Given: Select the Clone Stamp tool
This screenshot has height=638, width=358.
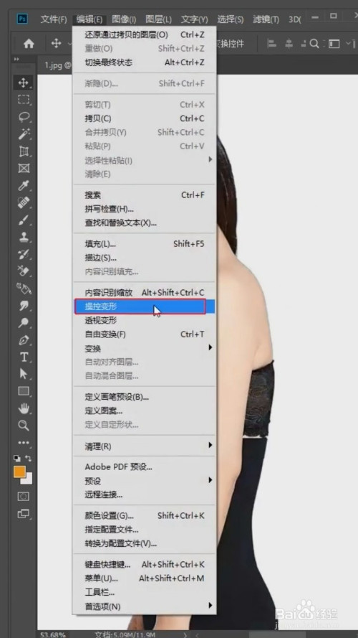Looking at the screenshot, I should pyautogui.click(x=24, y=237).
